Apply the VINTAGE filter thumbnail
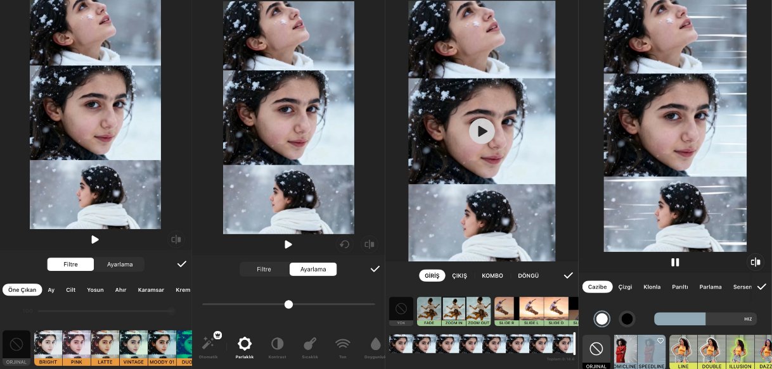This screenshot has height=369, width=772. point(133,347)
